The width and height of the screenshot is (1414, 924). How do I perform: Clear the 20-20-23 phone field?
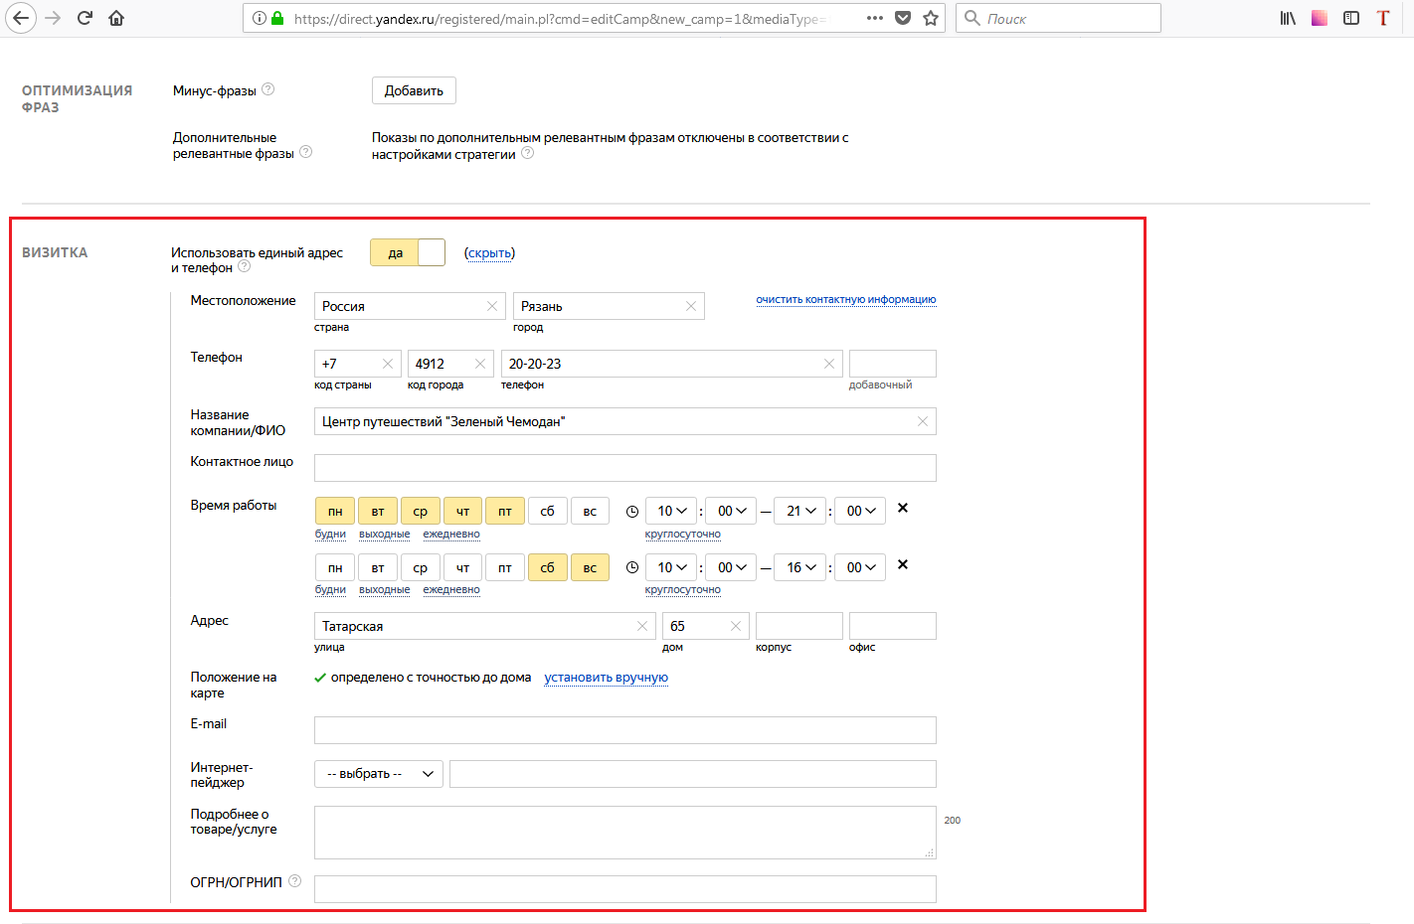[829, 364]
